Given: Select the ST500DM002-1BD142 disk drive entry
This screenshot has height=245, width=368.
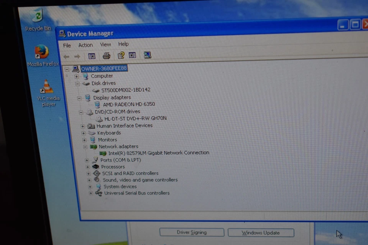Looking at the screenshot, I should point(126,90).
